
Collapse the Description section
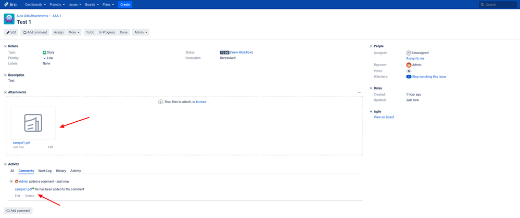5,75
